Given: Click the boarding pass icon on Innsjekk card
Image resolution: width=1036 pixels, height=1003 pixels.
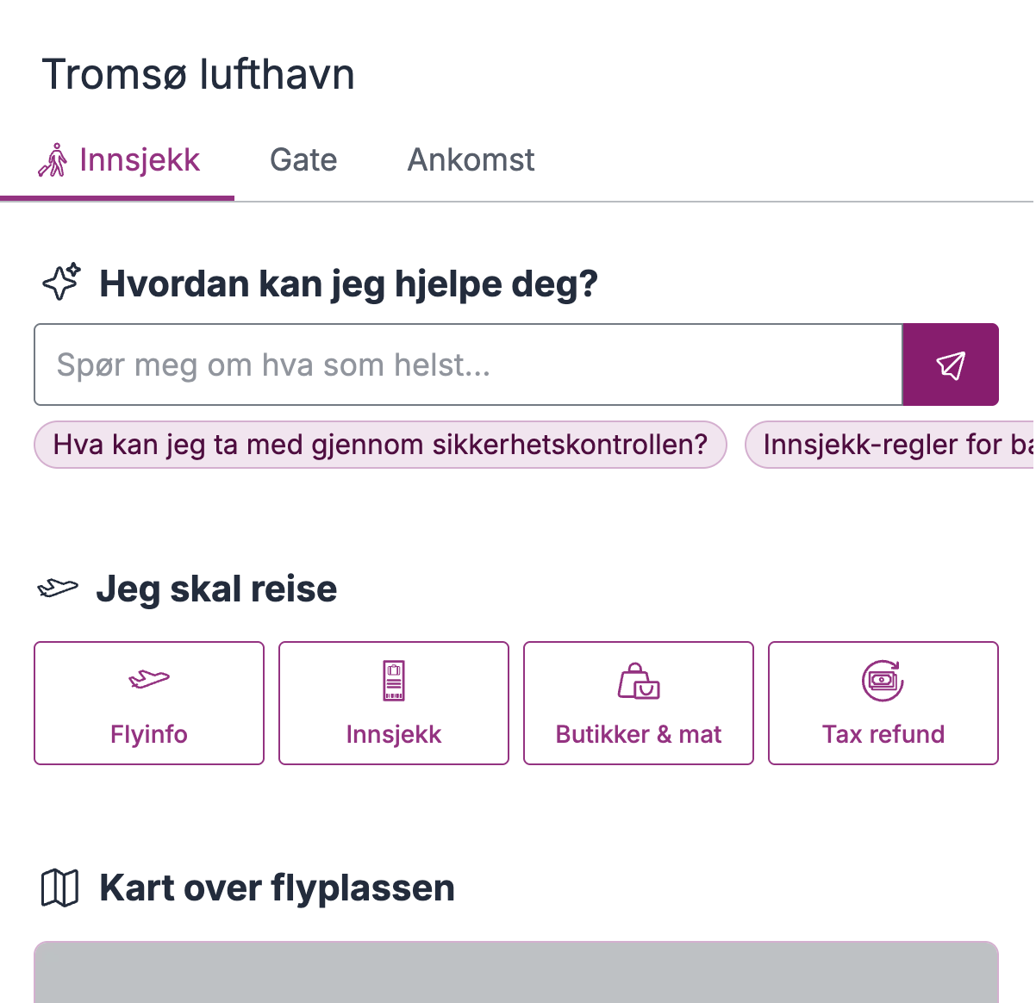Looking at the screenshot, I should [x=393, y=681].
